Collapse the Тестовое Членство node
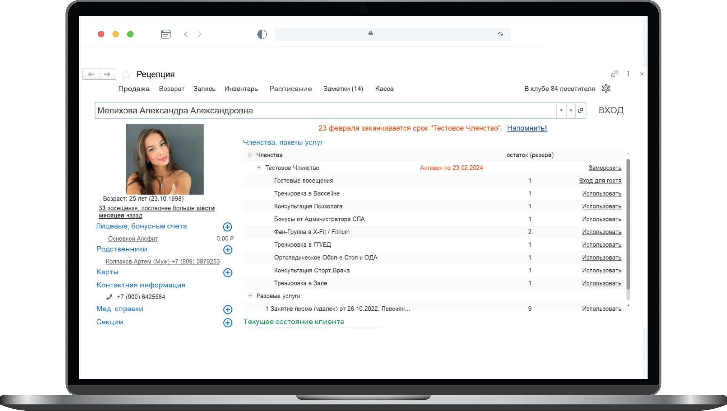The height and width of the screenshot is (411, 727). (259, 168)
